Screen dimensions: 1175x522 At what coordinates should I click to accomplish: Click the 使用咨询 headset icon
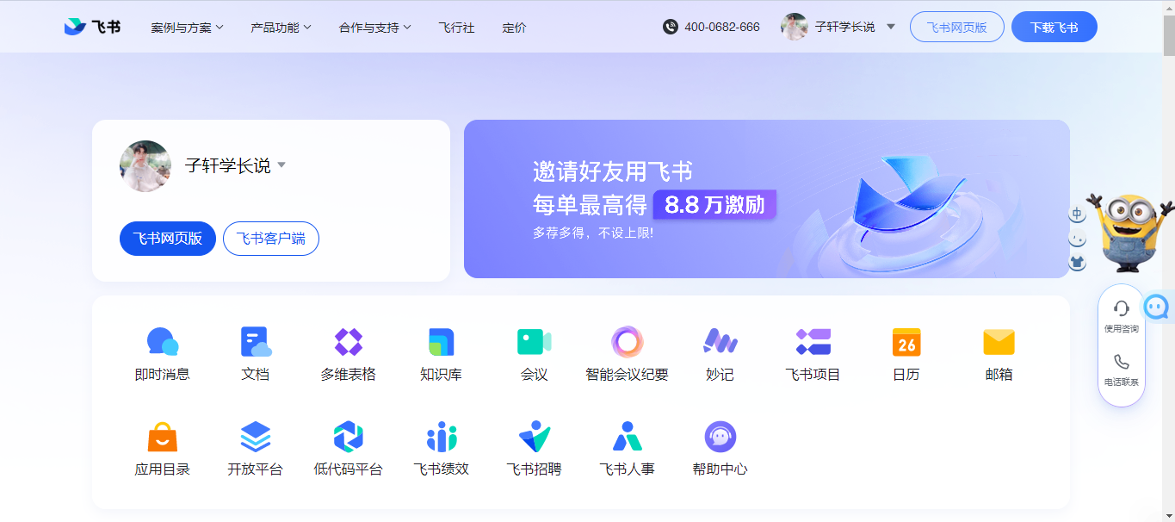(1122, 308)
